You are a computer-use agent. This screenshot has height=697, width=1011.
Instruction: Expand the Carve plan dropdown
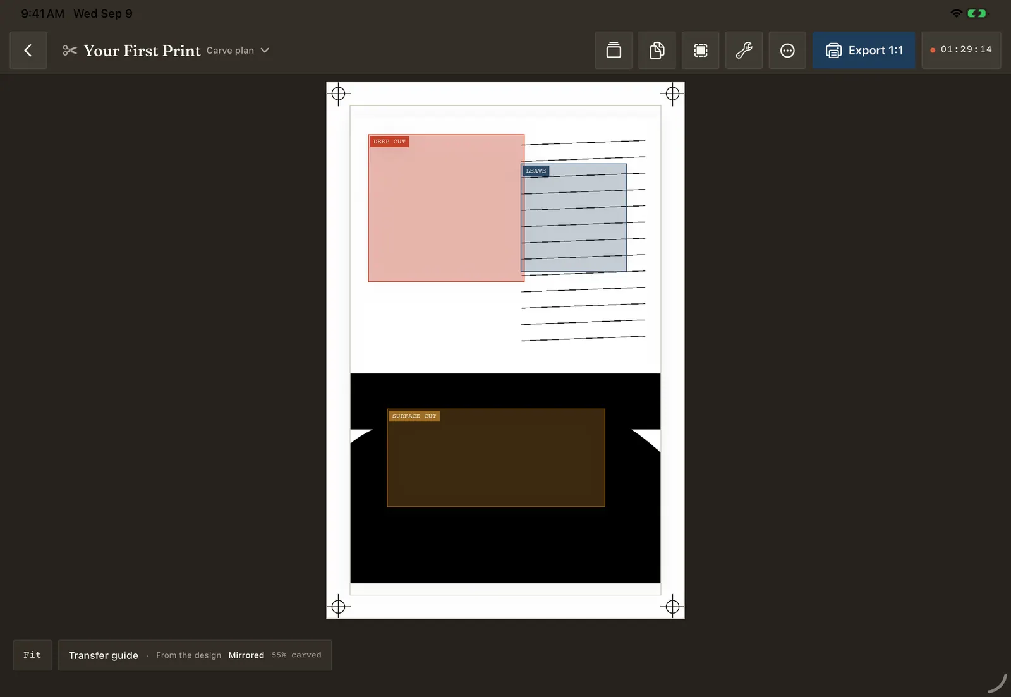(238, 51)
